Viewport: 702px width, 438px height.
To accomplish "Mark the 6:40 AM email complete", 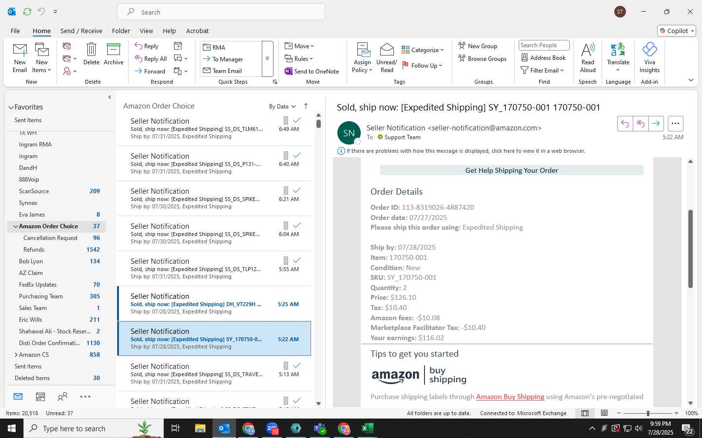I will point(297,155).
